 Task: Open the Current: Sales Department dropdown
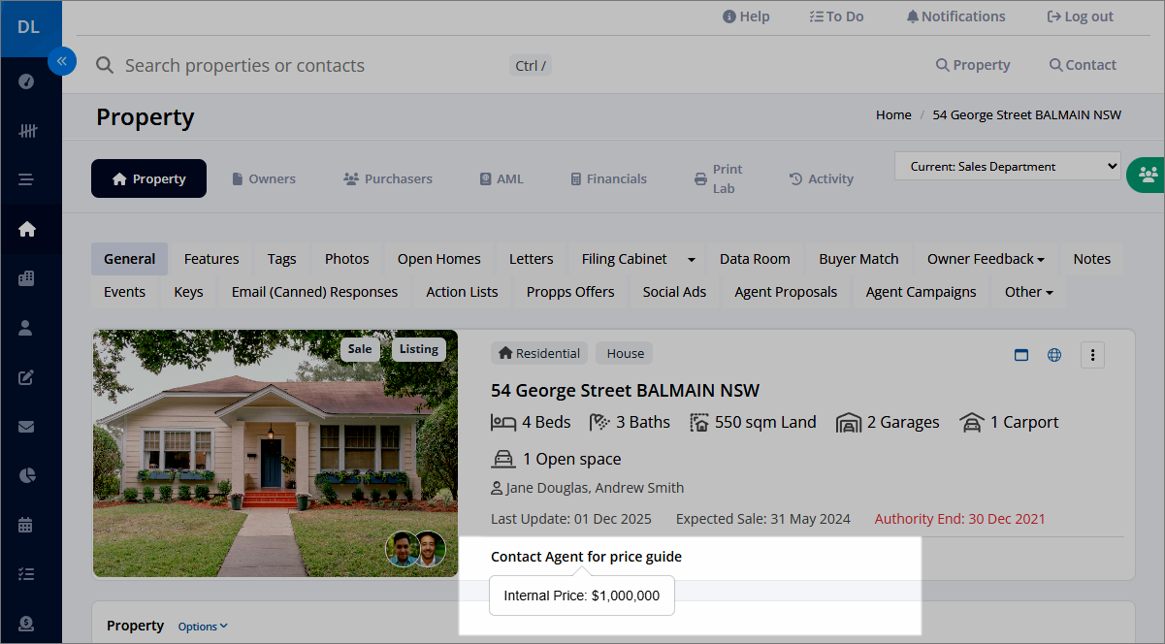pos(1007,167)
